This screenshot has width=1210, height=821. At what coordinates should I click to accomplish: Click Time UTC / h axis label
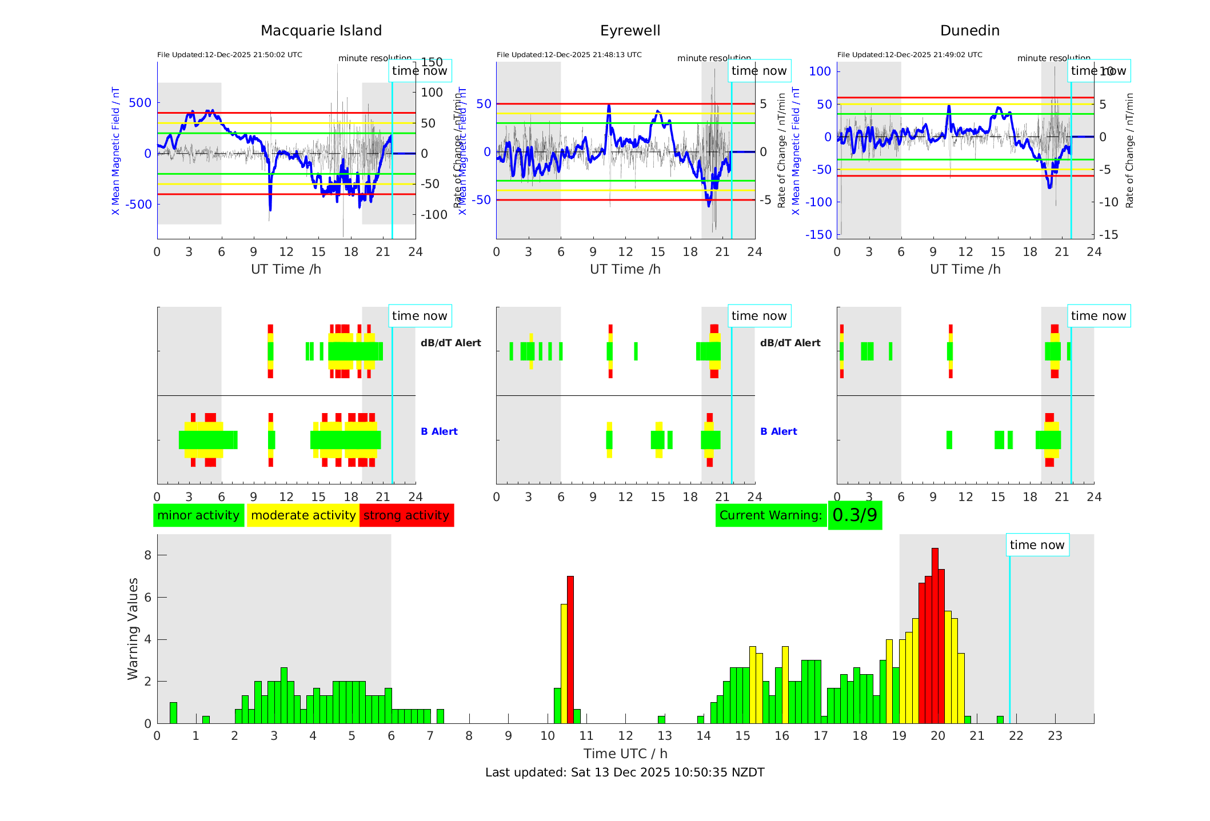click(x=625, y=754)
